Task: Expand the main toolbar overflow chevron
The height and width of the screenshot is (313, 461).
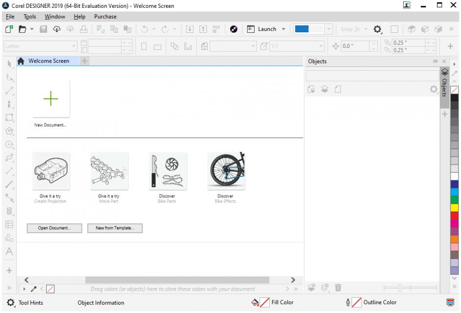Action: [x=451, y=29]
